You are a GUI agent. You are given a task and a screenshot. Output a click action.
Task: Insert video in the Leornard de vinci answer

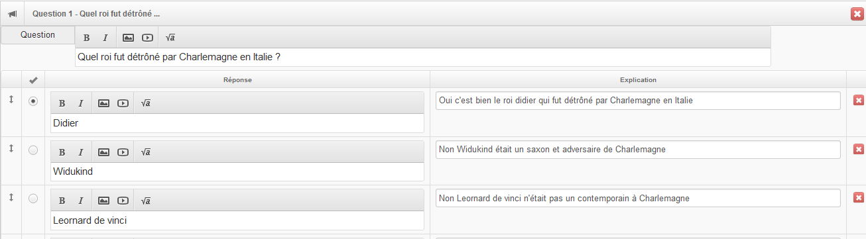tap(123, 201)
